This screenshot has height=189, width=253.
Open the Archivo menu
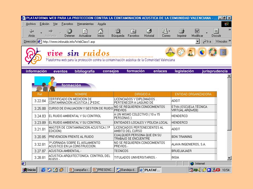coord(31,24)
